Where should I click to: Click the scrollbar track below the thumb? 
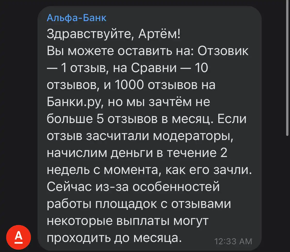click(287, 194)
